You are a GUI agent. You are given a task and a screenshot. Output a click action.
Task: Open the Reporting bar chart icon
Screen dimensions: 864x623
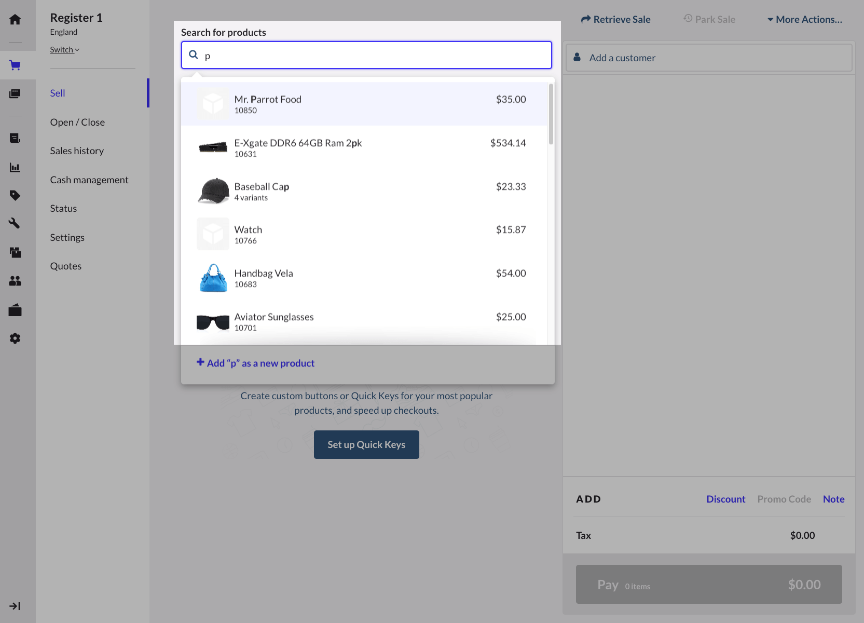15,167
